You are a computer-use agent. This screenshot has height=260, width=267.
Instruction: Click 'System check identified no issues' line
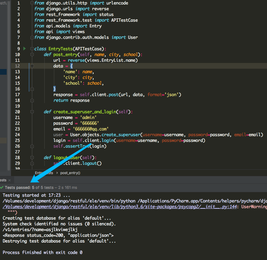tap(59, 224)
